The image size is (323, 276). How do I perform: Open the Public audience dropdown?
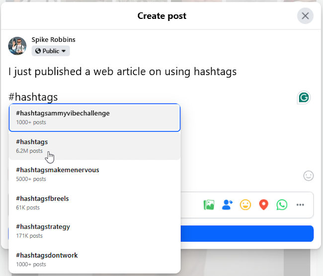51,51
